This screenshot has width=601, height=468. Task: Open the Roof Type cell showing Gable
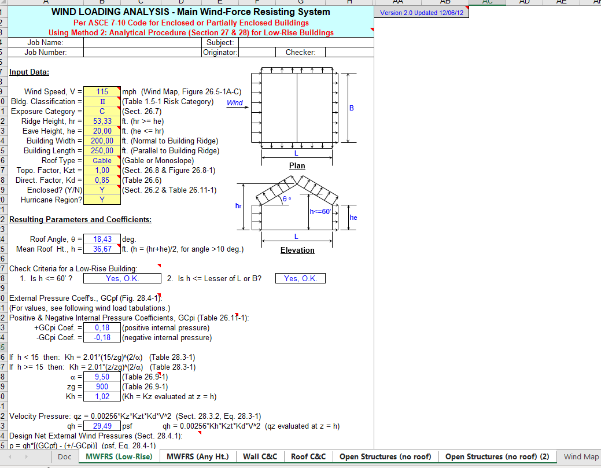click(x=102, y=160)
